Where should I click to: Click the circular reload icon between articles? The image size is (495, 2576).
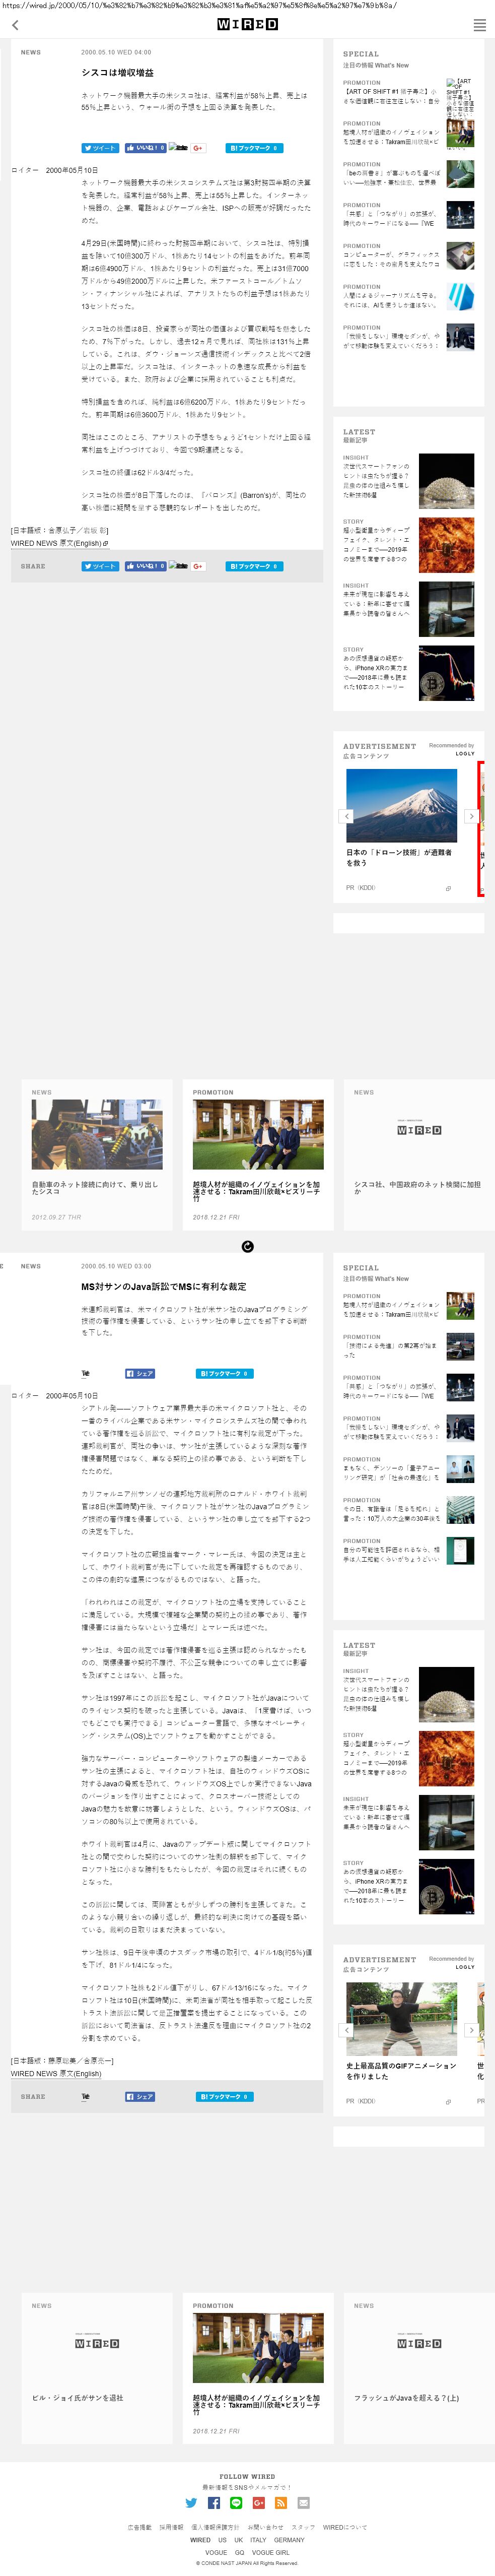pyautogui.click(x=247, y=1246)
